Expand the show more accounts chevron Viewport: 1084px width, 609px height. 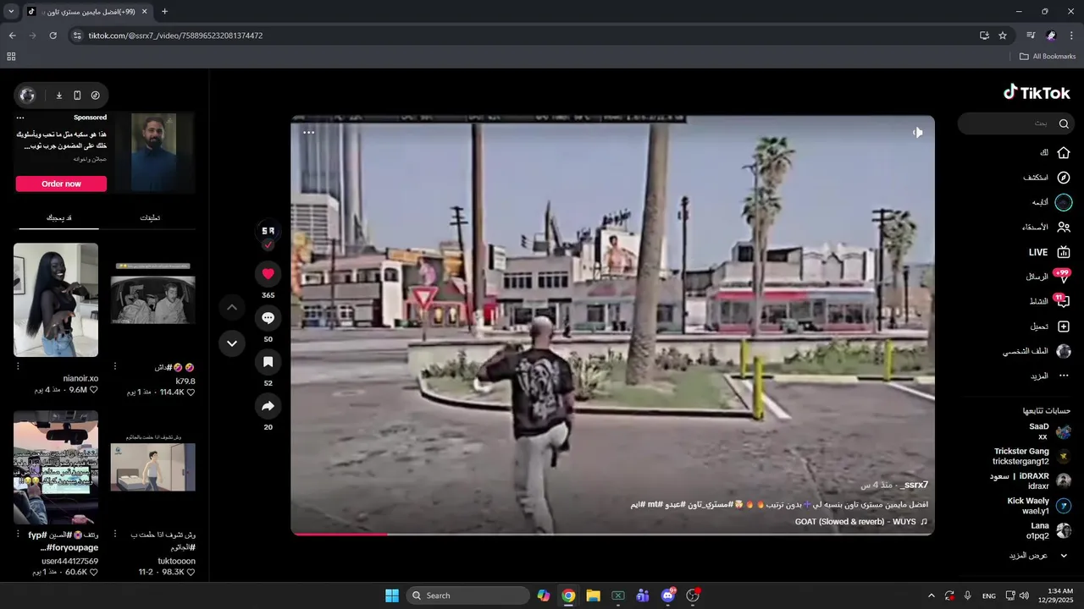tap(1064, 556)
